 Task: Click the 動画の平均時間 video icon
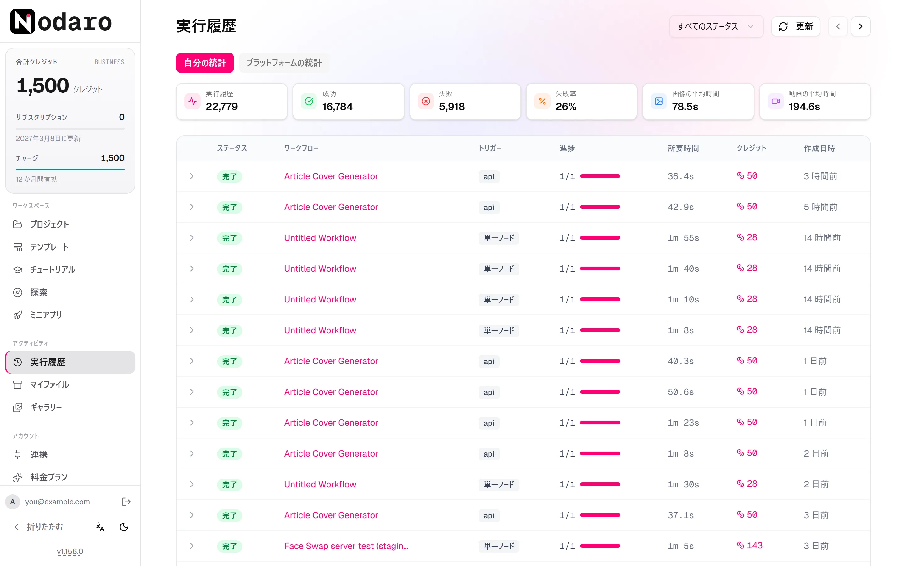coord(775,102)
